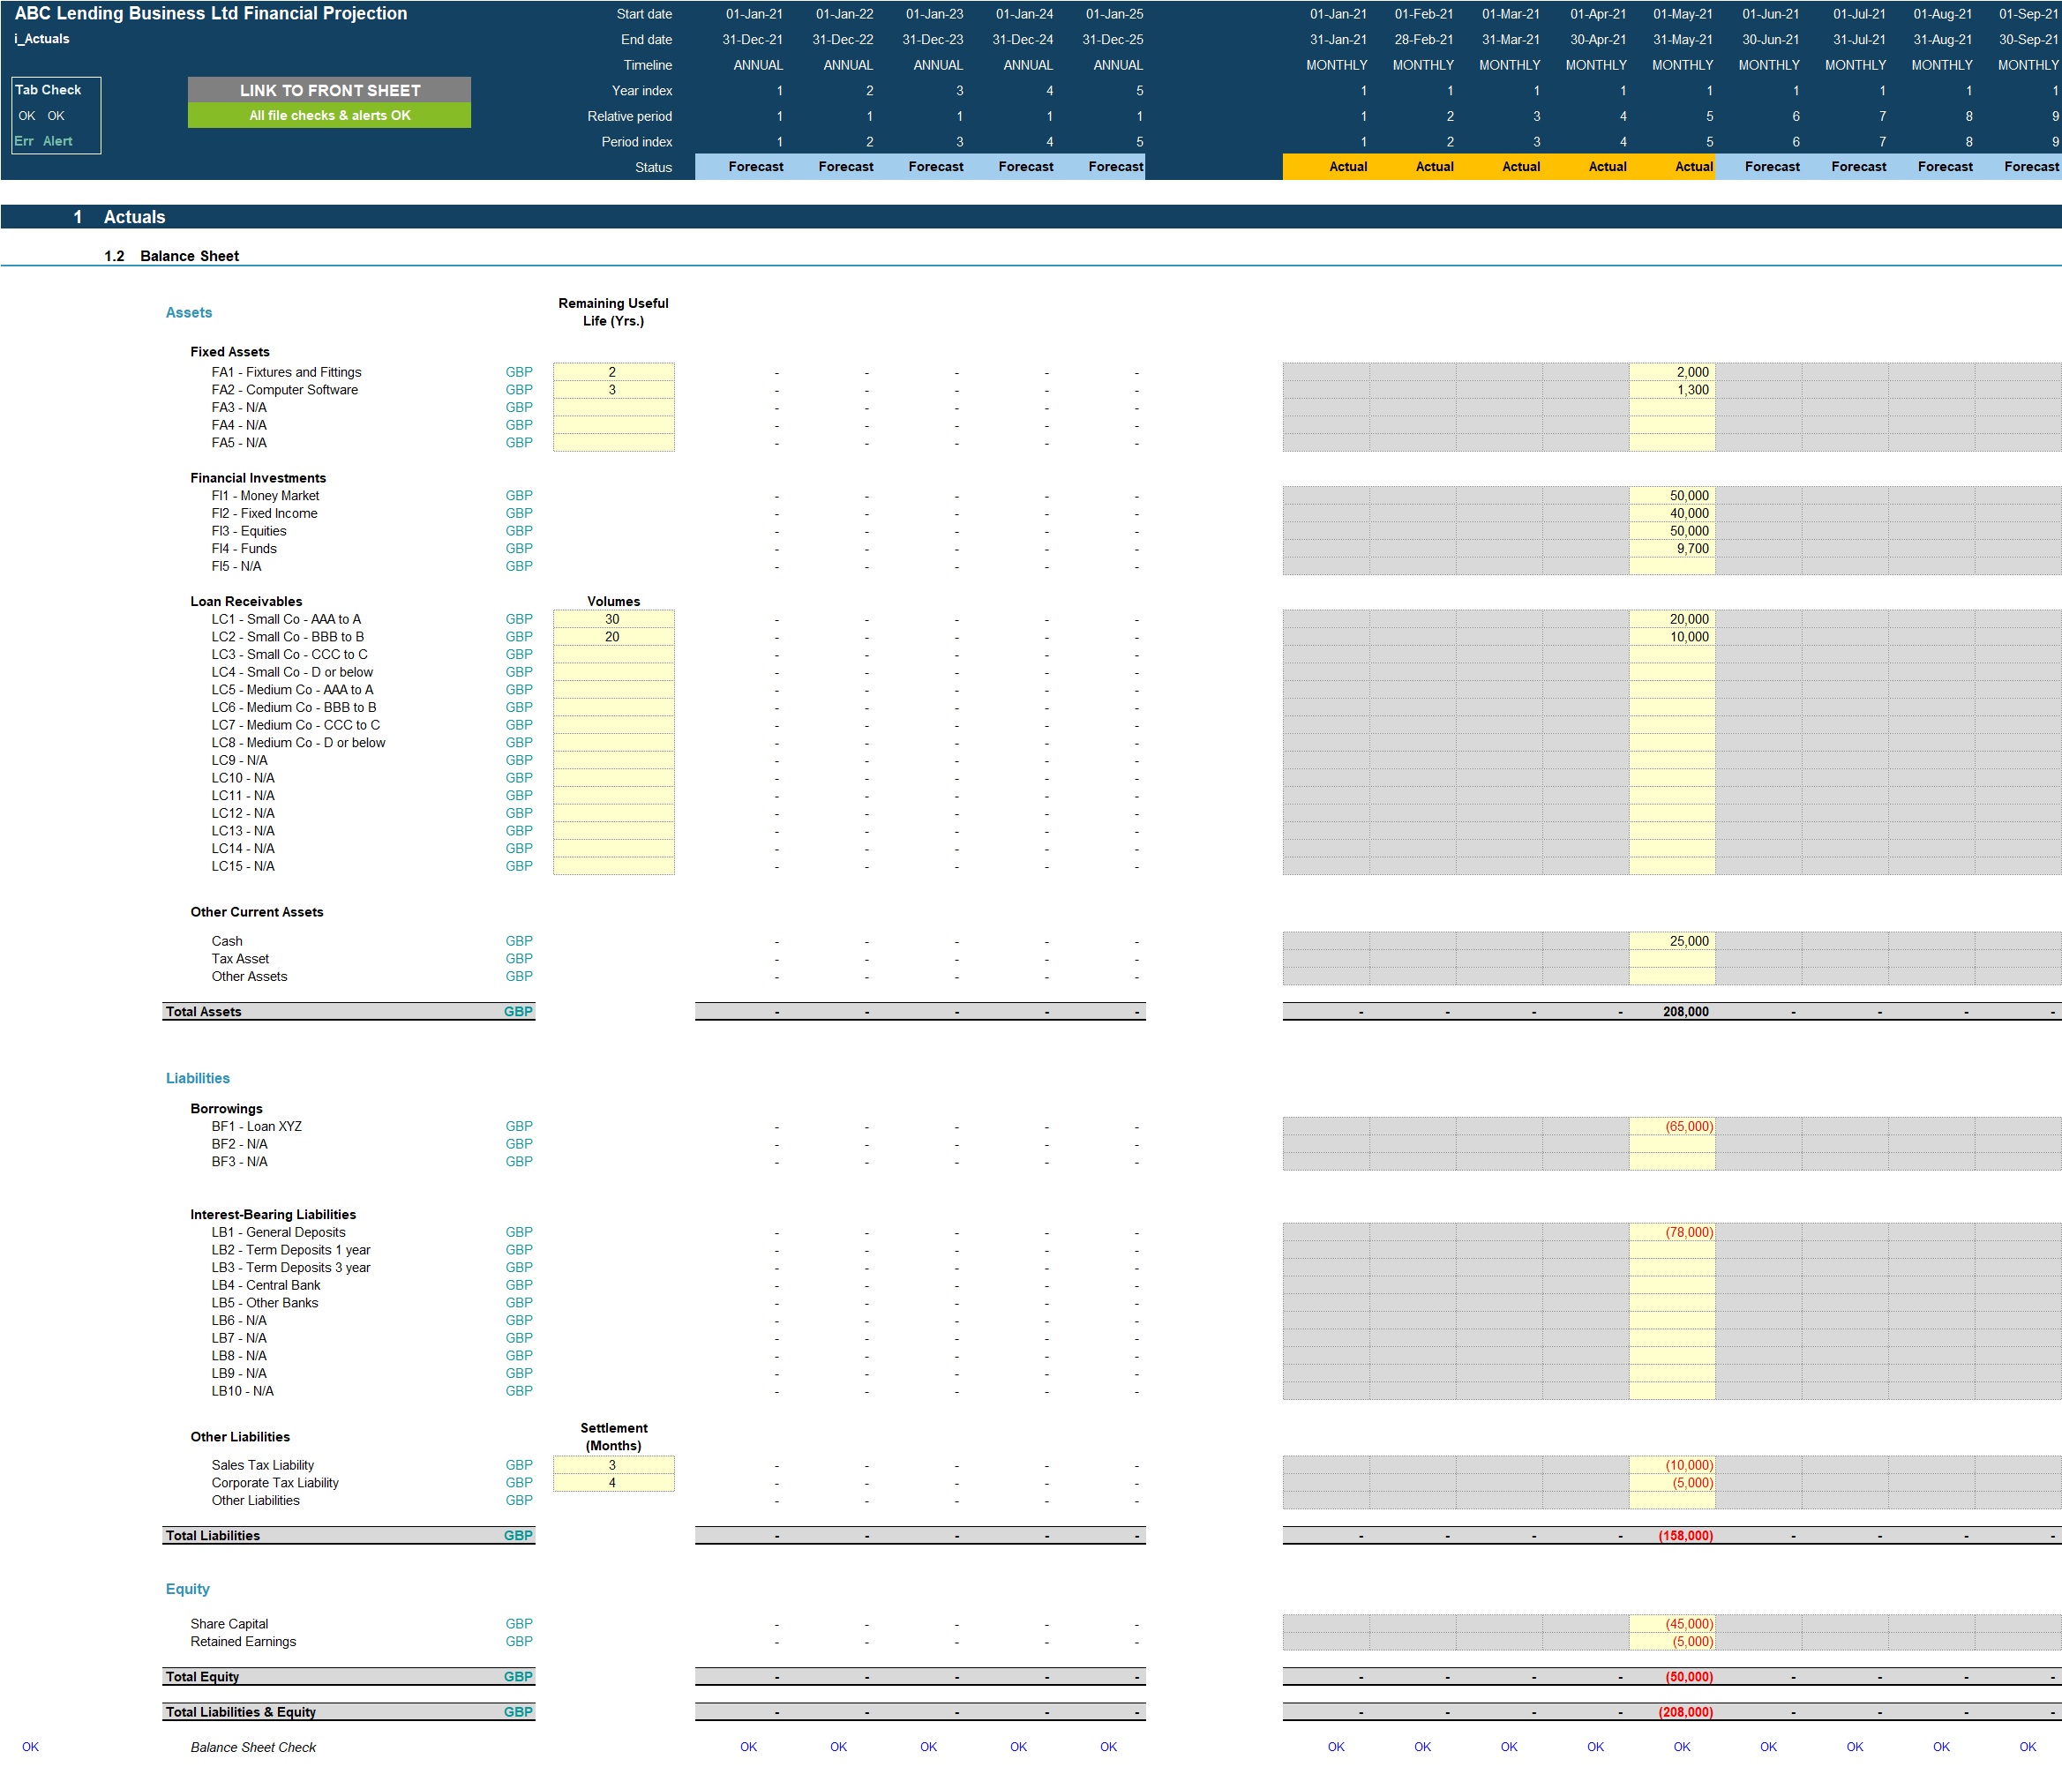Viewport: 2062px width, 1774px height.
Task: Select the empty Tax Asset May-21 input cell
Action: pos(1672,959)
